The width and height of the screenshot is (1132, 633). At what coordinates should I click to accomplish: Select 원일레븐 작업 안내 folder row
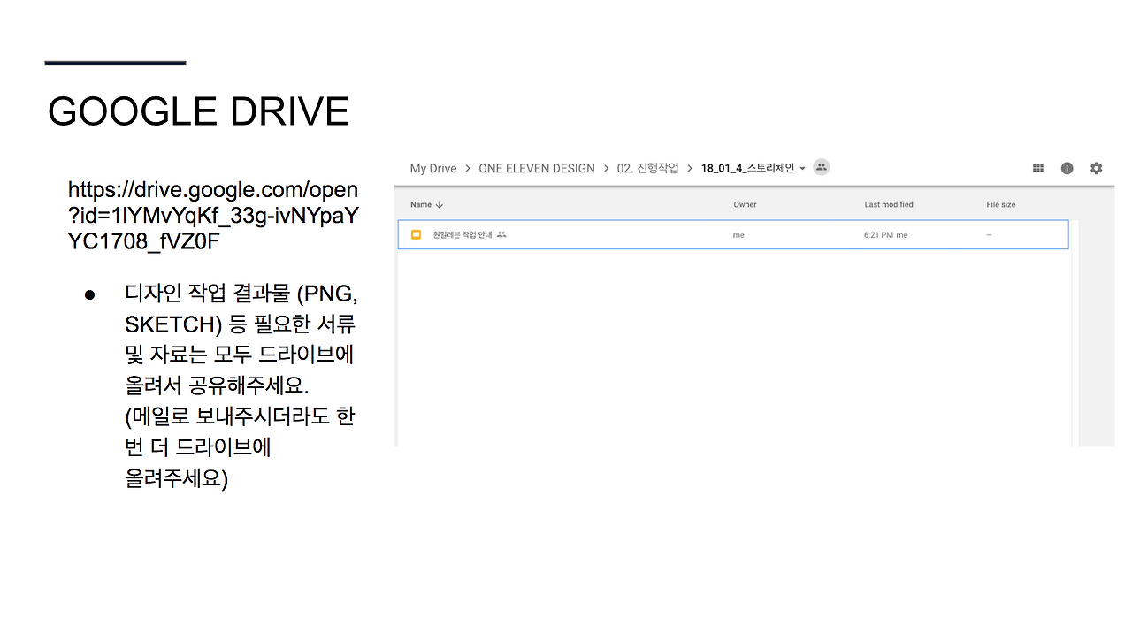click(733, 234)
